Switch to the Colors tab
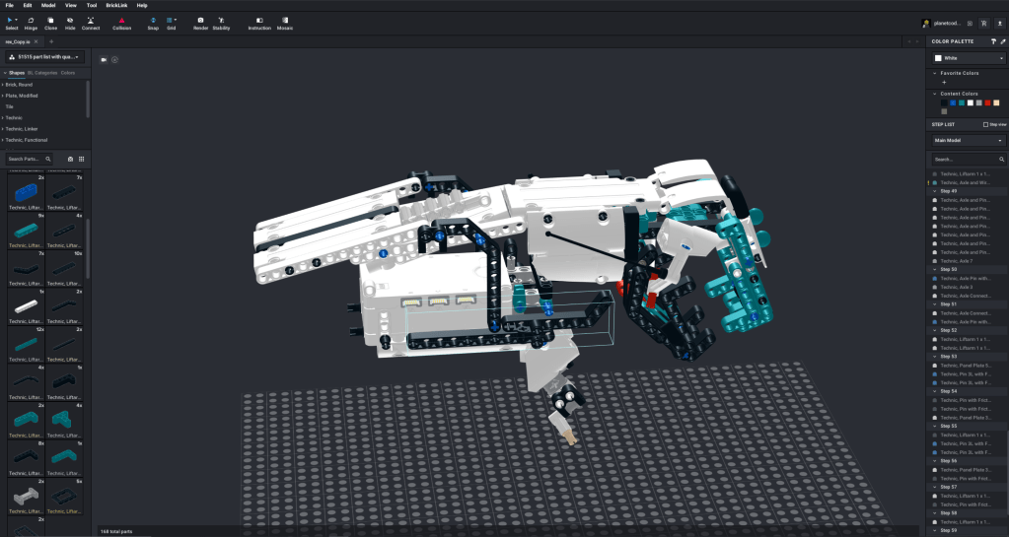Image resolution: width=1009 pixels, height=537 pixels. coord(68,73)
